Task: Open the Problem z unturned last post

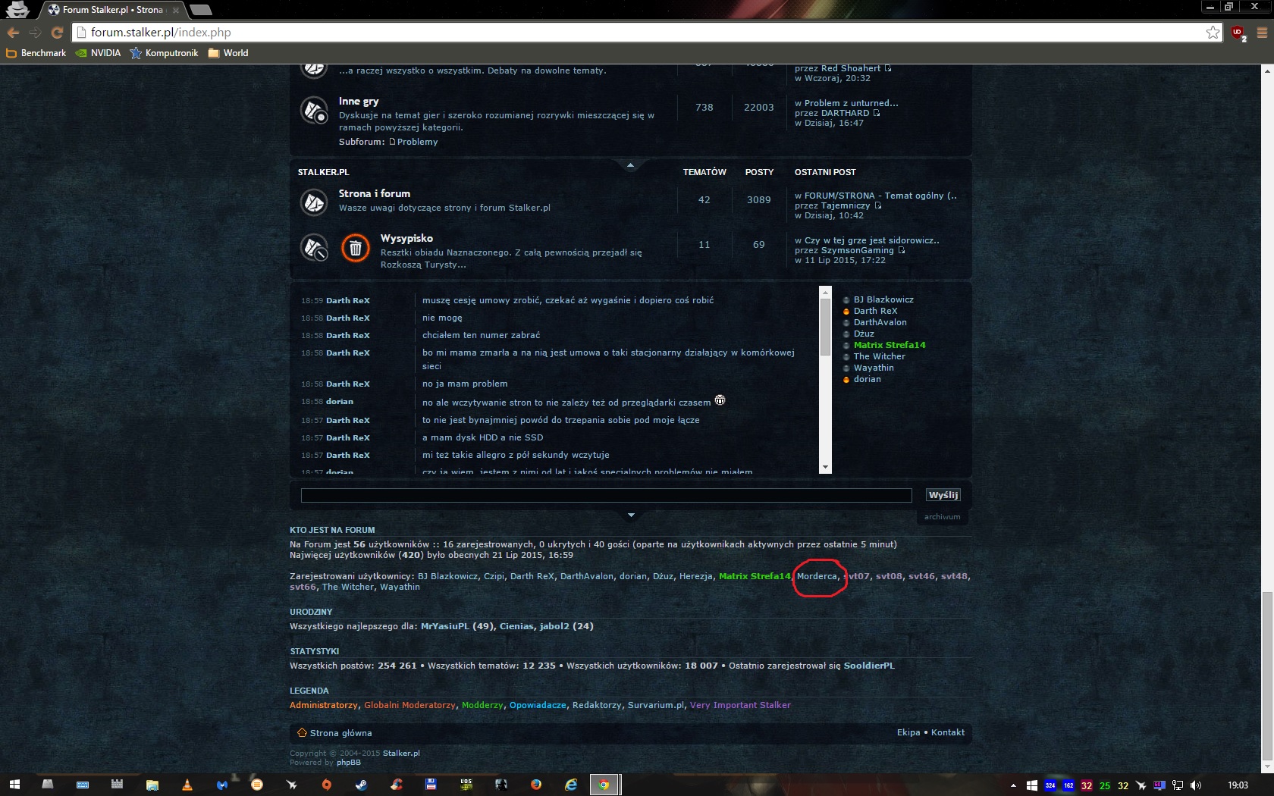Action: coord(851,103)
